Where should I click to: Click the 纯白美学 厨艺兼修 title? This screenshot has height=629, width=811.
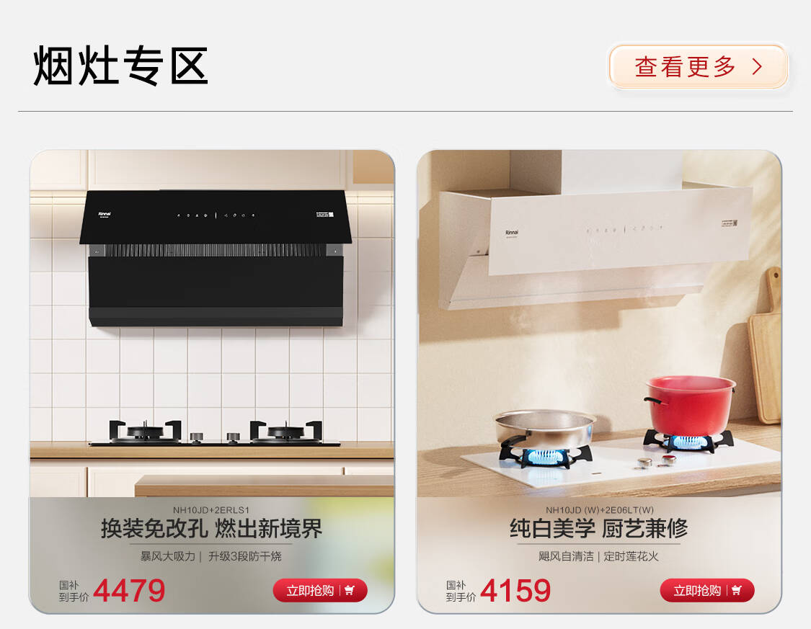(599, 529)
